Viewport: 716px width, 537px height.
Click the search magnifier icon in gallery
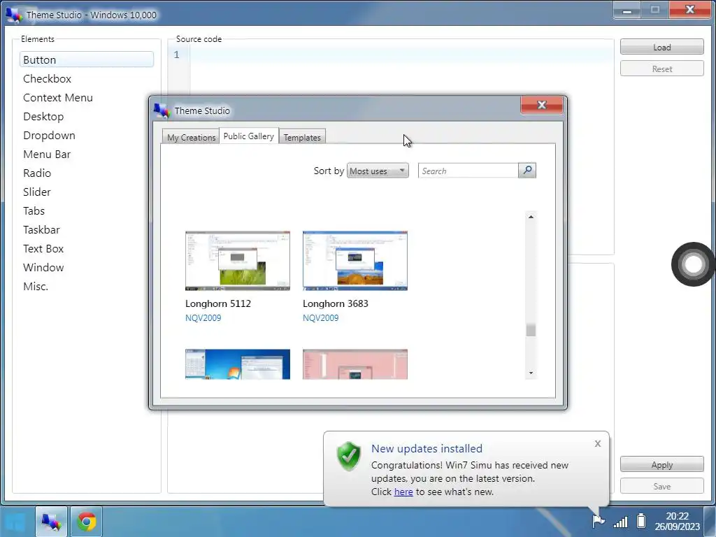point(527,171)
